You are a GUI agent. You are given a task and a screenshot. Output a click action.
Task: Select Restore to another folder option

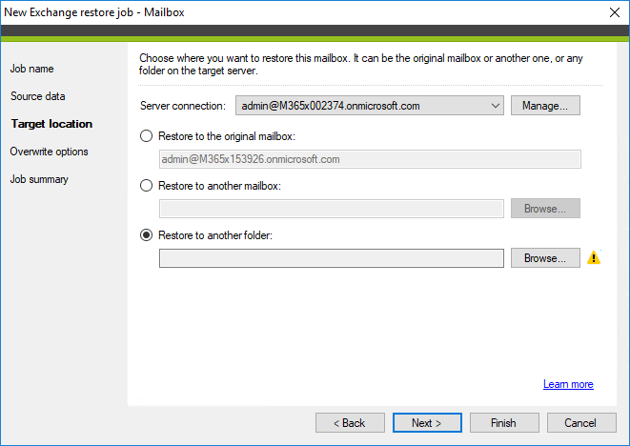(x=146, y=235)
